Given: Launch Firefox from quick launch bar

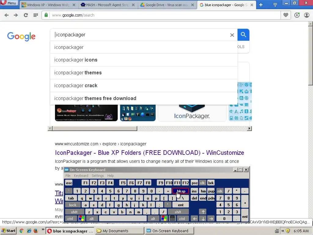Looking at the screenshot, I should tap(36, 231).
